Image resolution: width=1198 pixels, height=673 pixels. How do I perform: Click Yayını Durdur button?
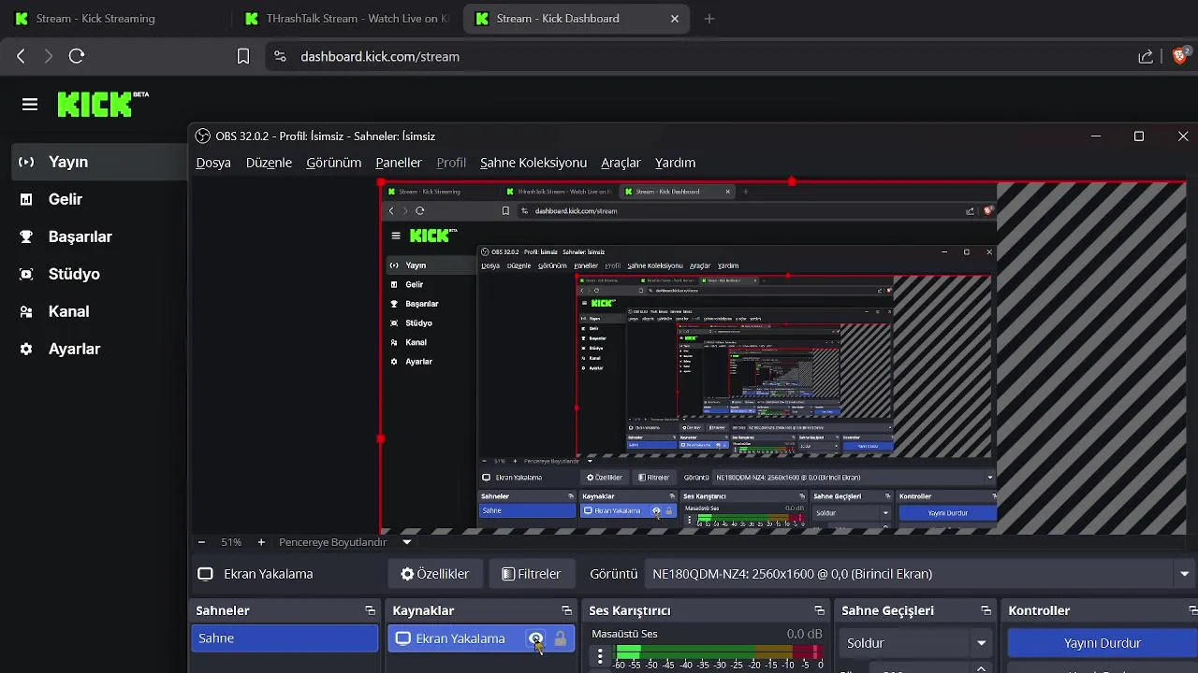click(x=1102, y=643)
